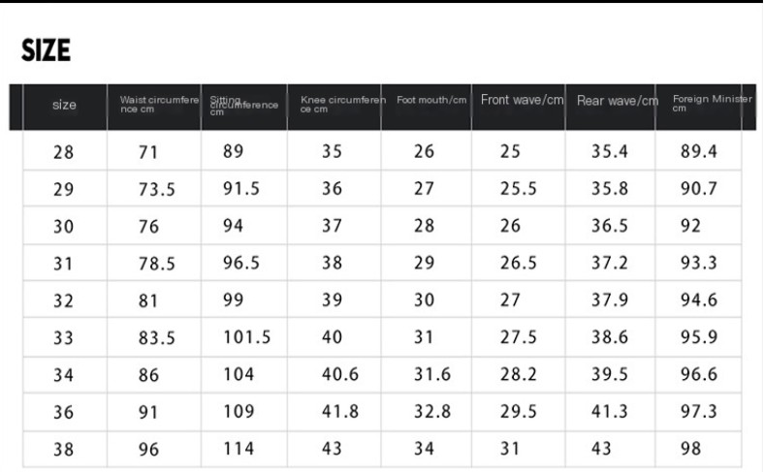764x472 pixels.
Task: Select the 37.2 rear wave cell
Action: coord(611,264)
